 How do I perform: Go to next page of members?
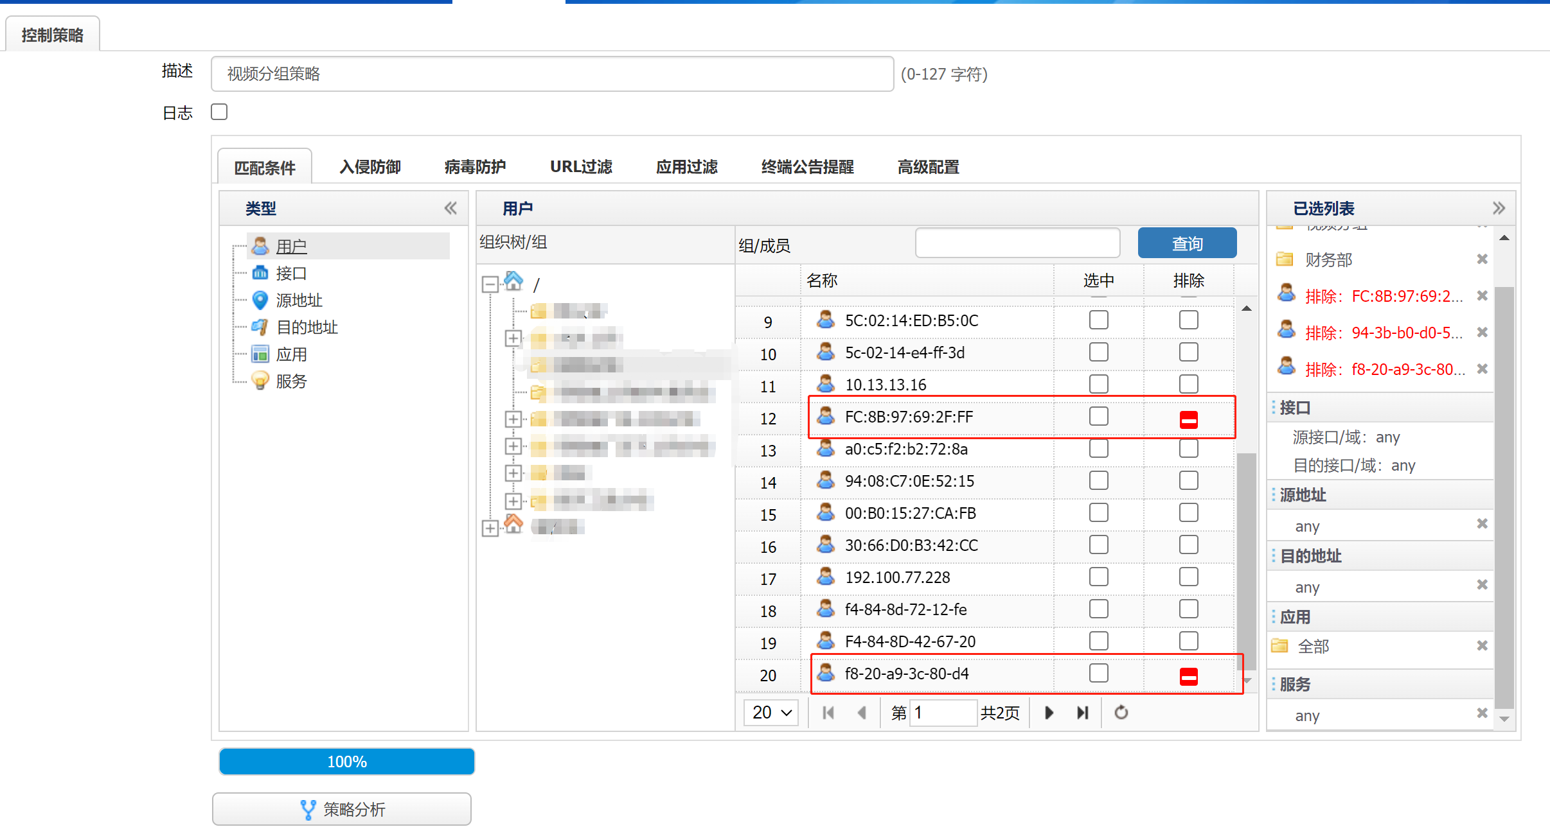[x=1049, y=713]
